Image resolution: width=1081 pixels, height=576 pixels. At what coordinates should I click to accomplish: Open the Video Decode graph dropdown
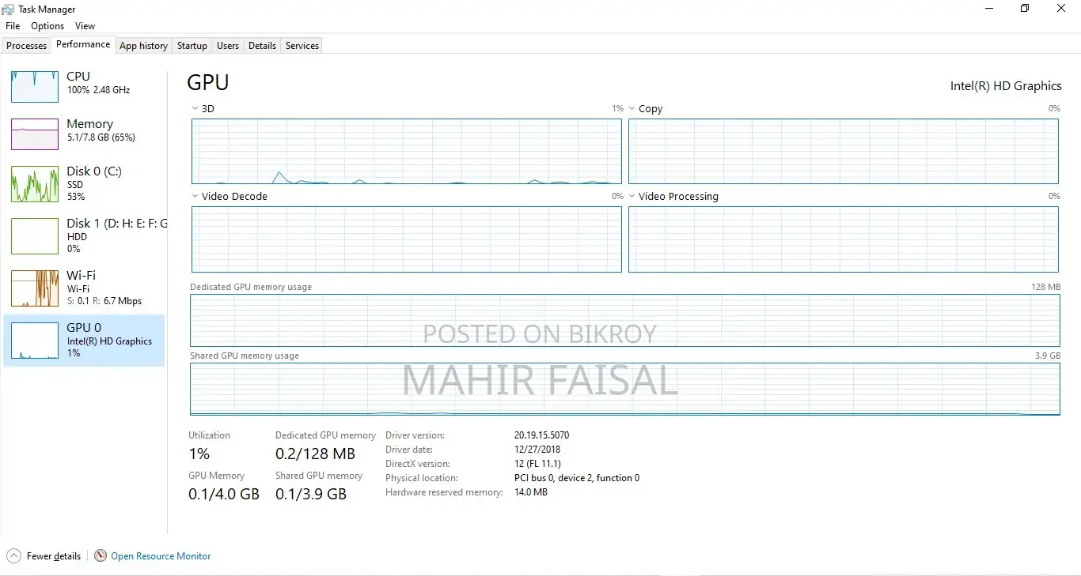[195, 197]
